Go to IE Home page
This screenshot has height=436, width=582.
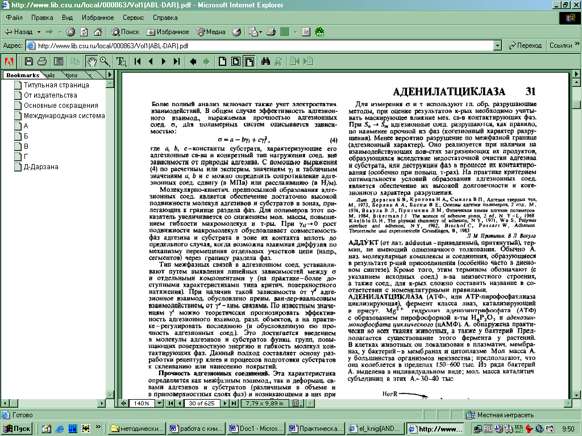98,32
